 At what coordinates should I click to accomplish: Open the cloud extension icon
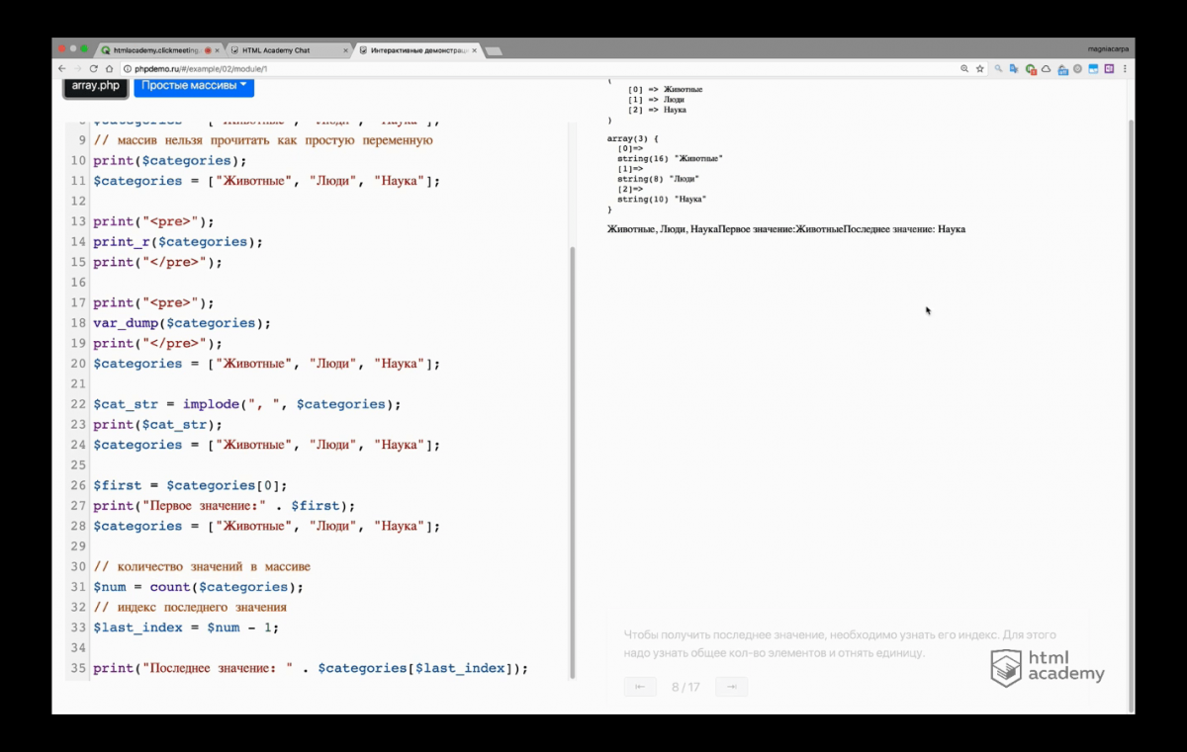[1047, 69]
